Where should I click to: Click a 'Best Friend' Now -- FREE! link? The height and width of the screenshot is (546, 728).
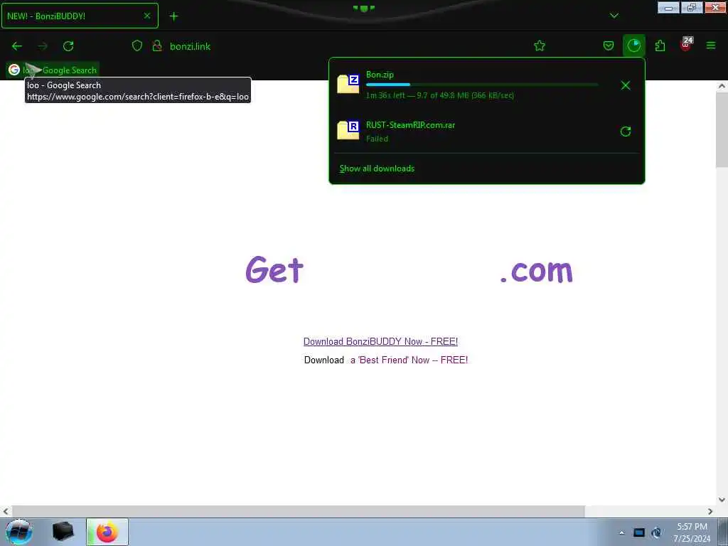409,360
